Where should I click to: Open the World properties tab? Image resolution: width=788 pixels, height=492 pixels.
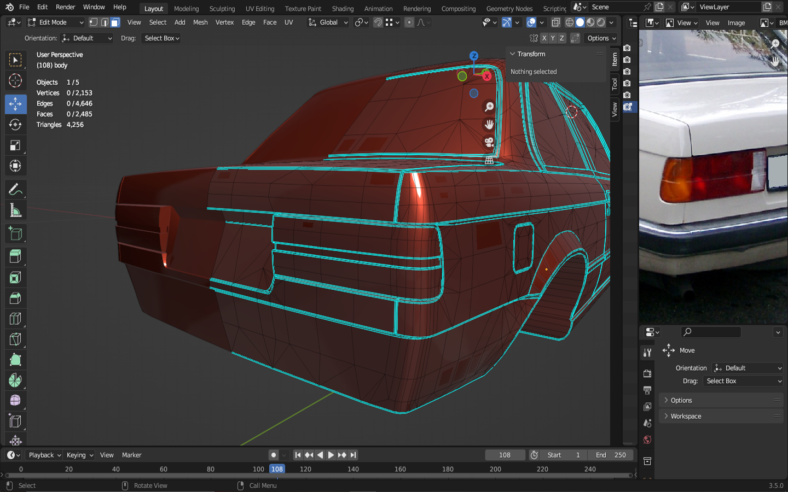(x=647, y=440)
